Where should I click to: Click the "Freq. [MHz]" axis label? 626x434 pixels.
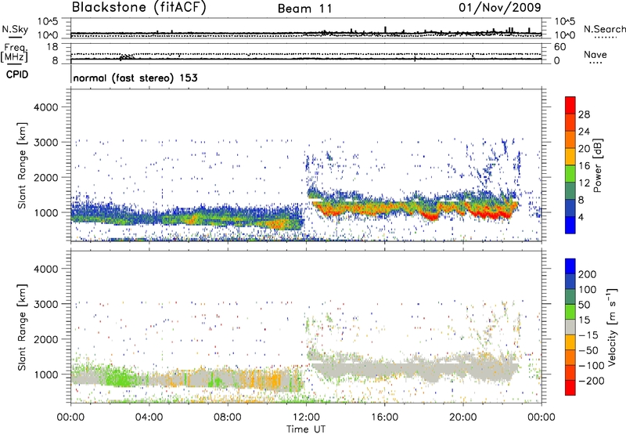pos(15,52)
